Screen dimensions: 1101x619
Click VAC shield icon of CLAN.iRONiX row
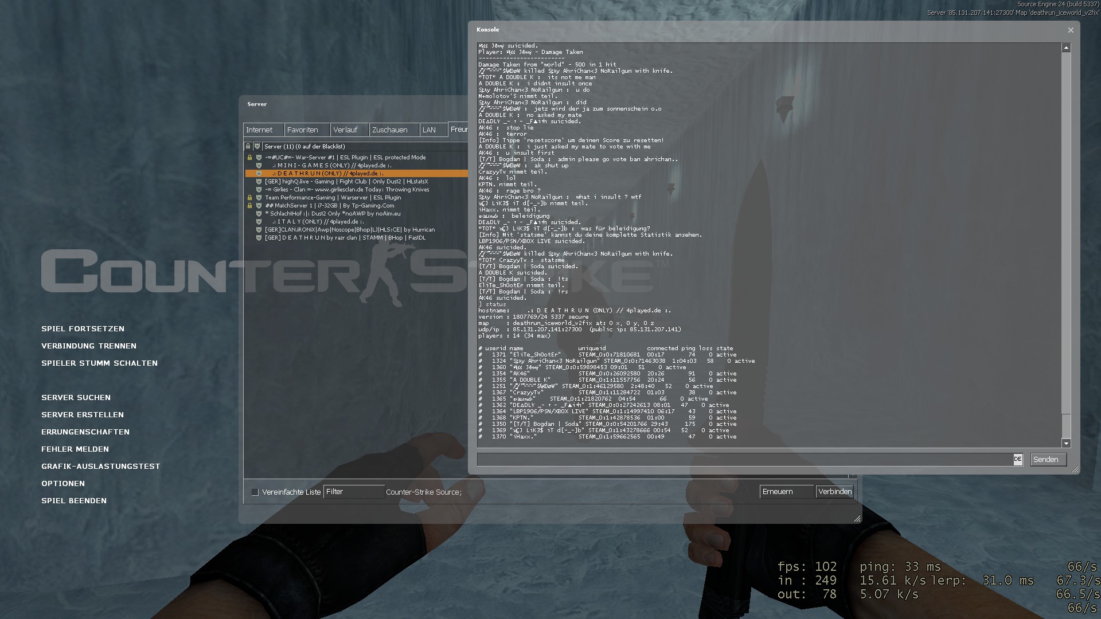coord(259,230)
